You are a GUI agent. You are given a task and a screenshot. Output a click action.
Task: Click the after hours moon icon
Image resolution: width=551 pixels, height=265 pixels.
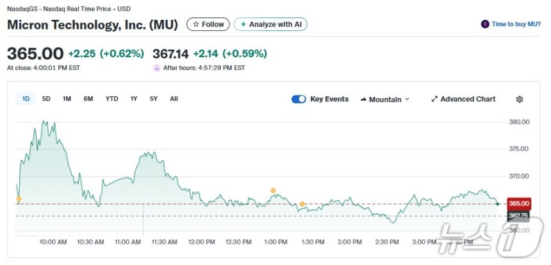(156, 68)
